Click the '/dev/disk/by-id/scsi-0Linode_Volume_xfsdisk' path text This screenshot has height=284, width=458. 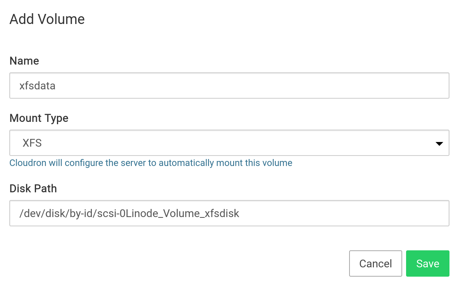coord(129,213)
